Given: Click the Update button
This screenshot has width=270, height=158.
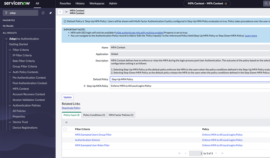Looking at the screenshot, I should coord(67,97).
